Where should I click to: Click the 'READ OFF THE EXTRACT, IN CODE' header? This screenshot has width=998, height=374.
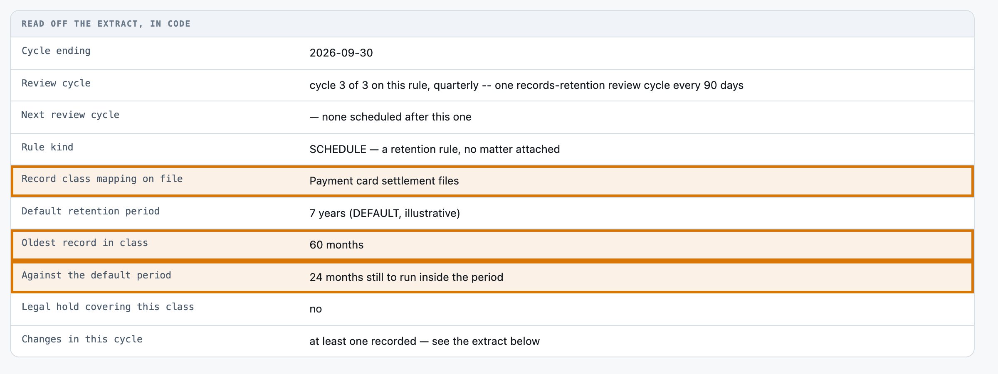(x=106, y=24)
